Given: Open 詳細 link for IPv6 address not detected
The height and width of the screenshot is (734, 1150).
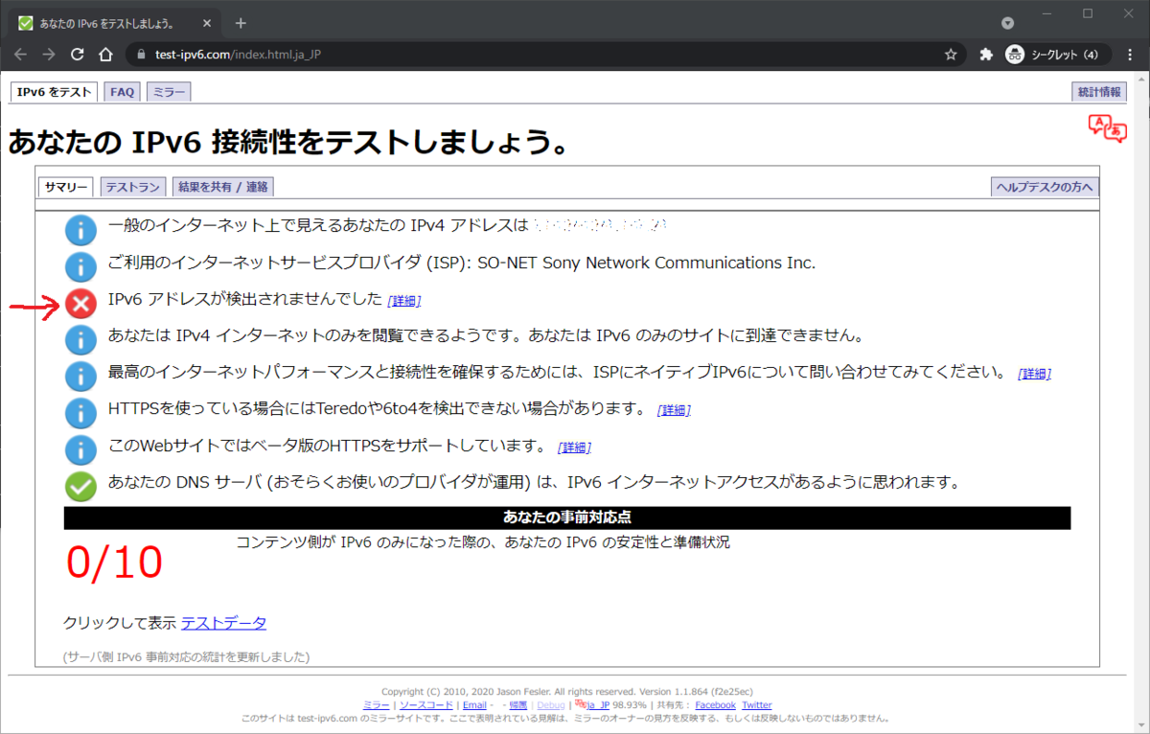Looking at the screenshot, I should (x=404, y=301).
